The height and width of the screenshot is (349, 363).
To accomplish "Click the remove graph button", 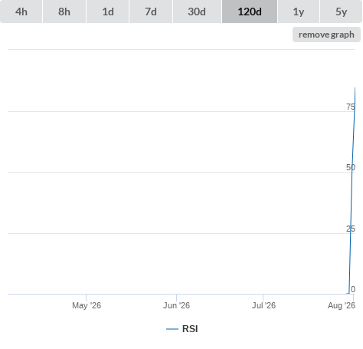I will pyautogui.click(x=326, y=35).
